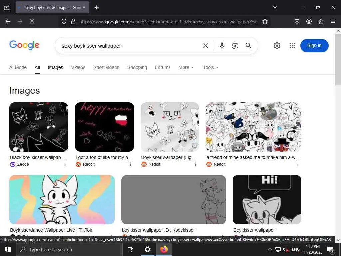Open tracking protection shield icon
This screenshot has width=341, height=256.
[x=64, y=21]
